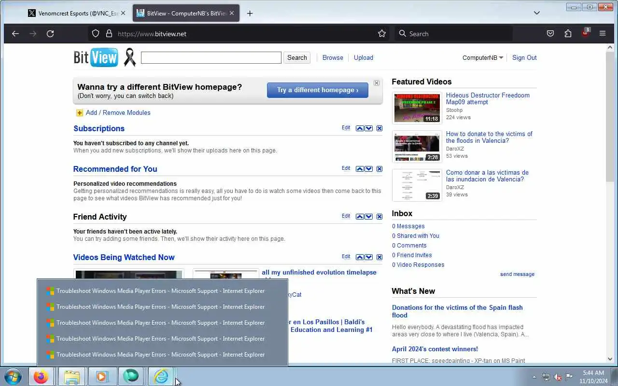618x386 pixels.
Task: Open Hideous Destructor Freedoom Map09 title link
Action: 488,98
